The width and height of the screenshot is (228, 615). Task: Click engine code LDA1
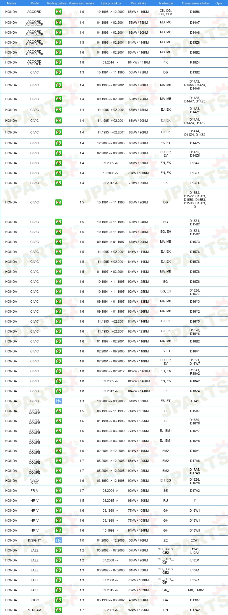(195, 401)
